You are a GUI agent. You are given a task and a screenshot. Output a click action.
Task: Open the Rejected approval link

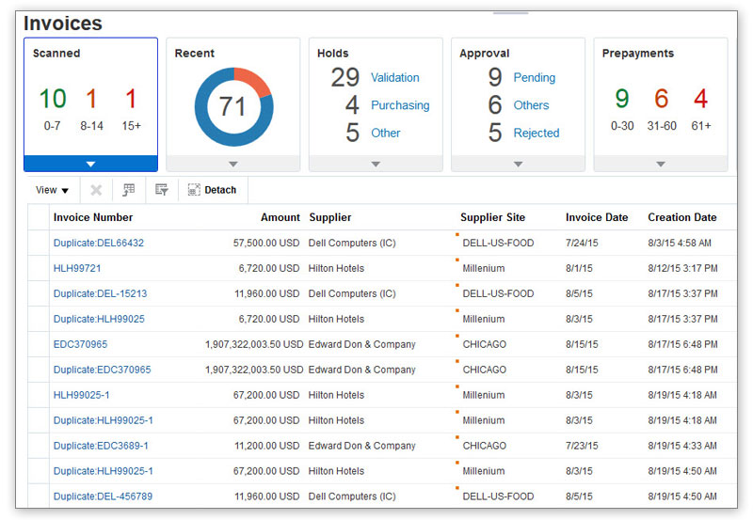coord(536,133)
